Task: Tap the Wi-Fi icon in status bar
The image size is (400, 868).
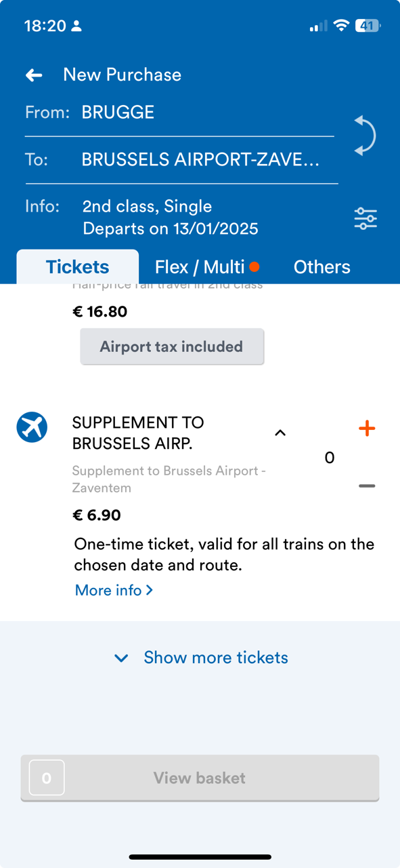Action: [x=342, y=26]
